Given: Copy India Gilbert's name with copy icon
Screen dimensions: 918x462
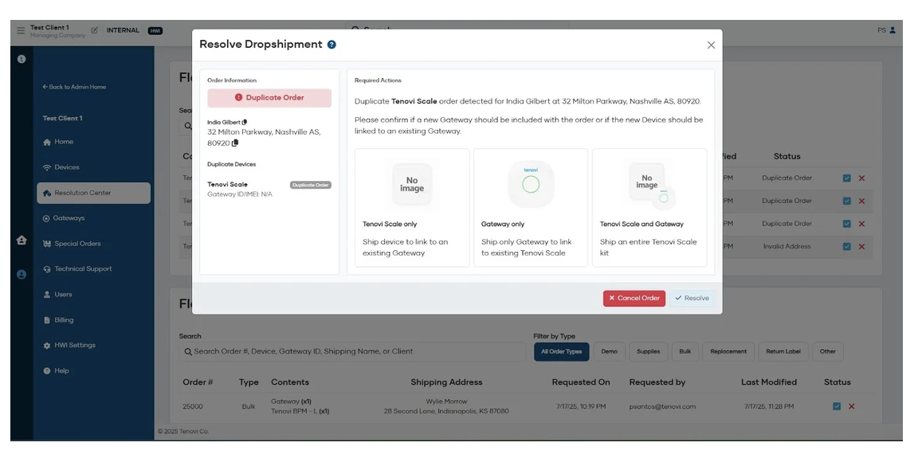Looking at the screenshot, I should click(245, 122).
